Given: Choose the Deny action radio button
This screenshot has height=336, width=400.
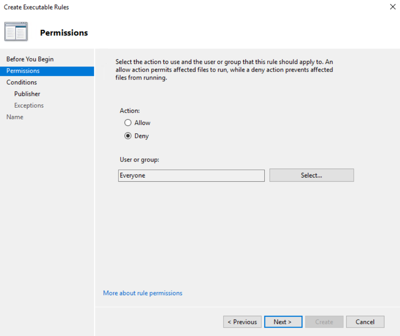Looking at the screenshot, I should [x=128, y=136].
